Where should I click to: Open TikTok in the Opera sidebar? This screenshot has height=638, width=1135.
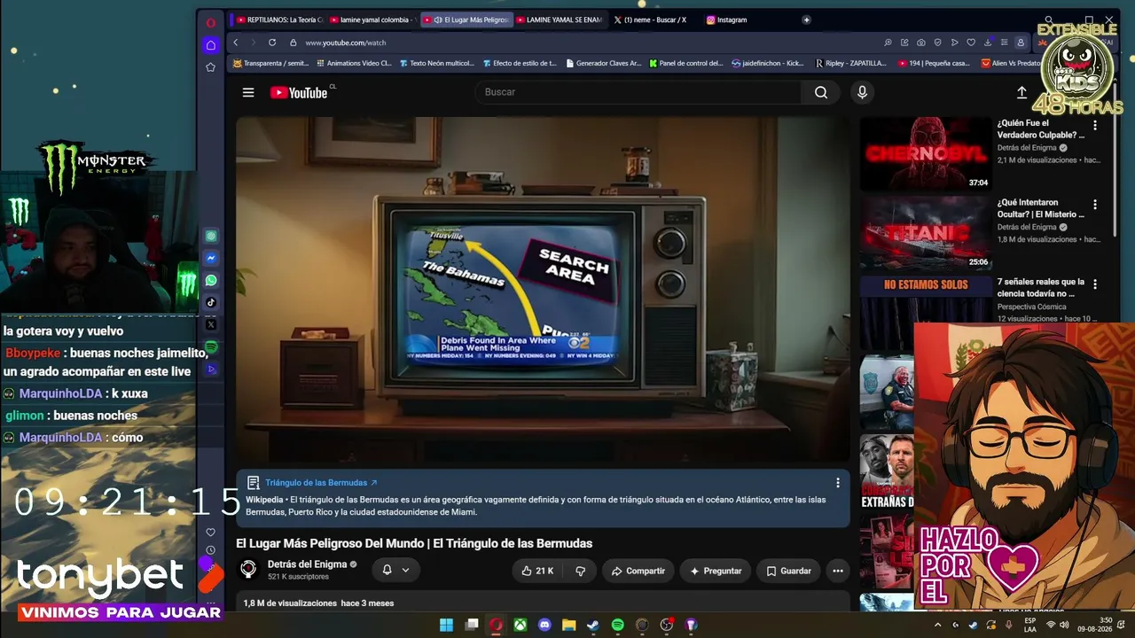pyautogui.click(x=211, y=302)
